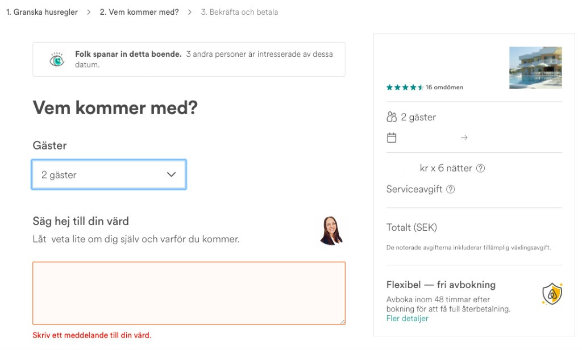The width and height of the screenshot is (582, 350).
Task: Click into the host message text area
Action: [x=189, y=293]
